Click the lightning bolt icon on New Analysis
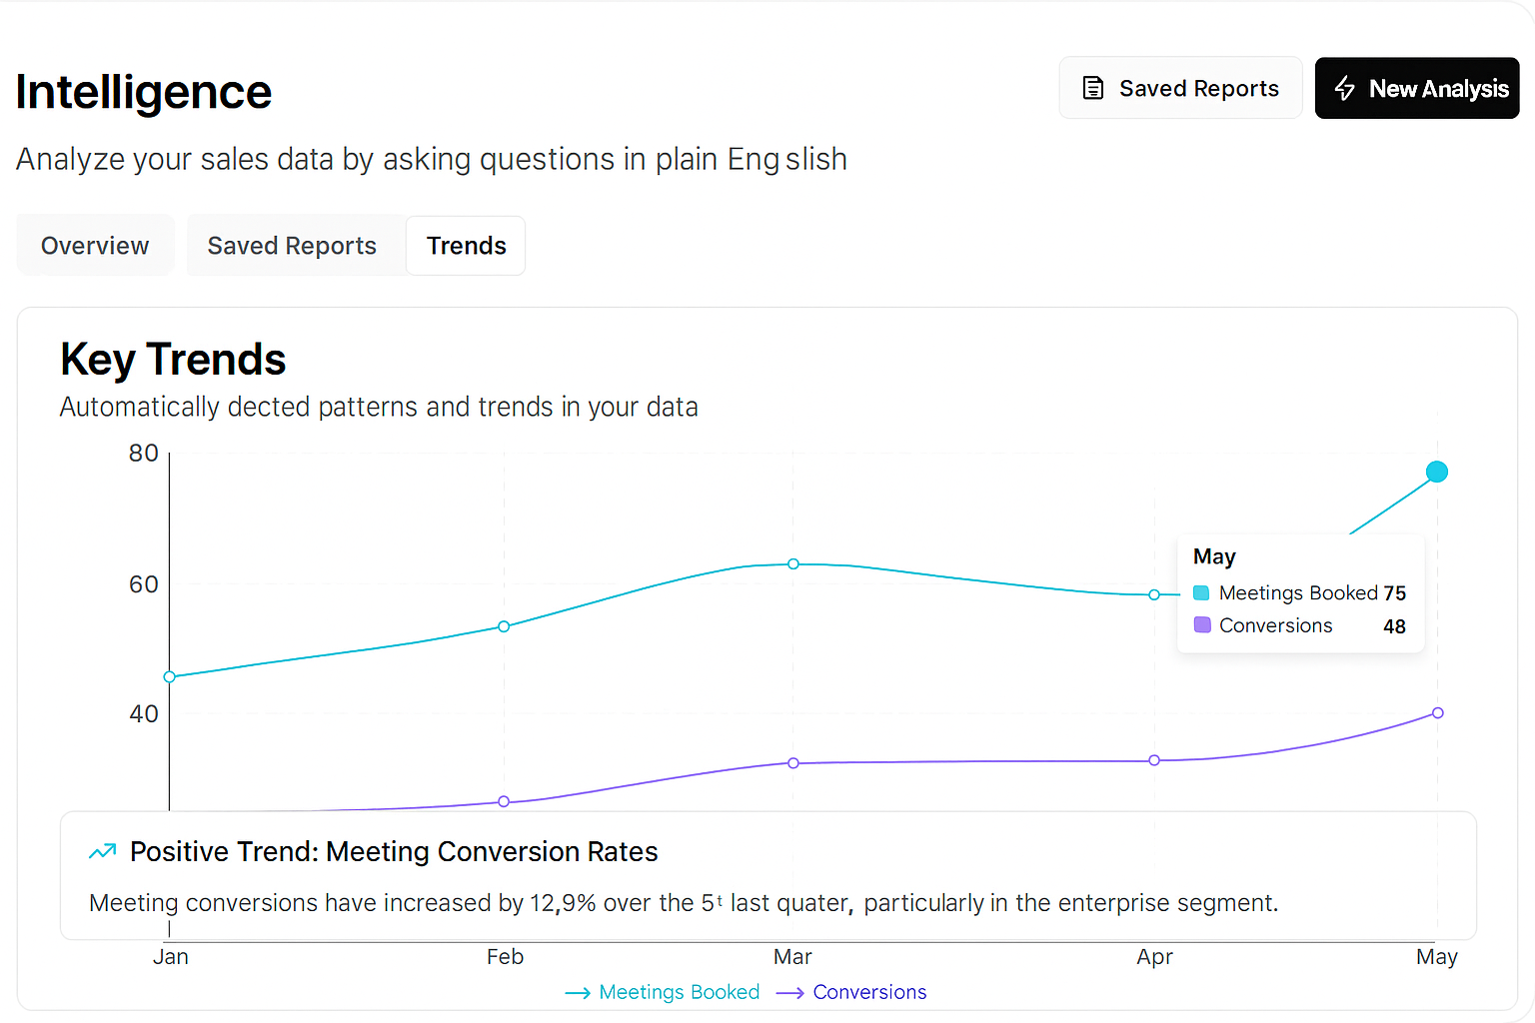The height and width of the screenshot is (1023, 1535). 1345,88
